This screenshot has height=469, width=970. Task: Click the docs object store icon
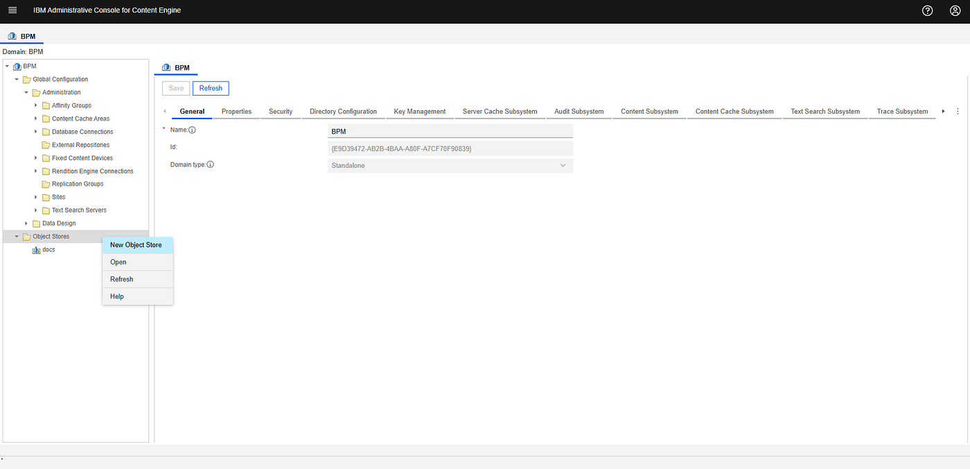[x=36, y=250]
